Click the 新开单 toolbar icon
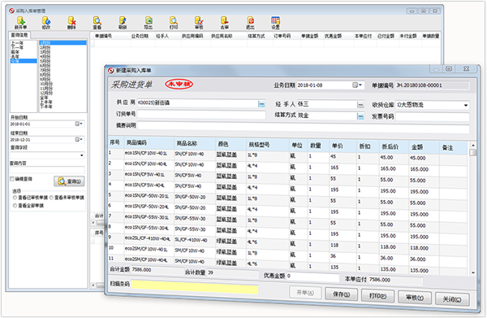Screen dimensions: 487x318 click(x=21, y=23)
